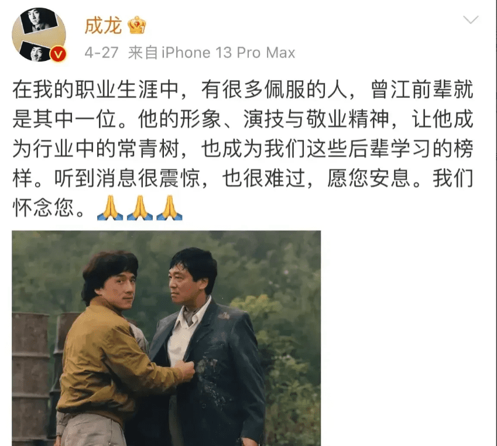Click the lower portrait inside the avatar
The width and height of the screenshot is (497, 446).
36,51
